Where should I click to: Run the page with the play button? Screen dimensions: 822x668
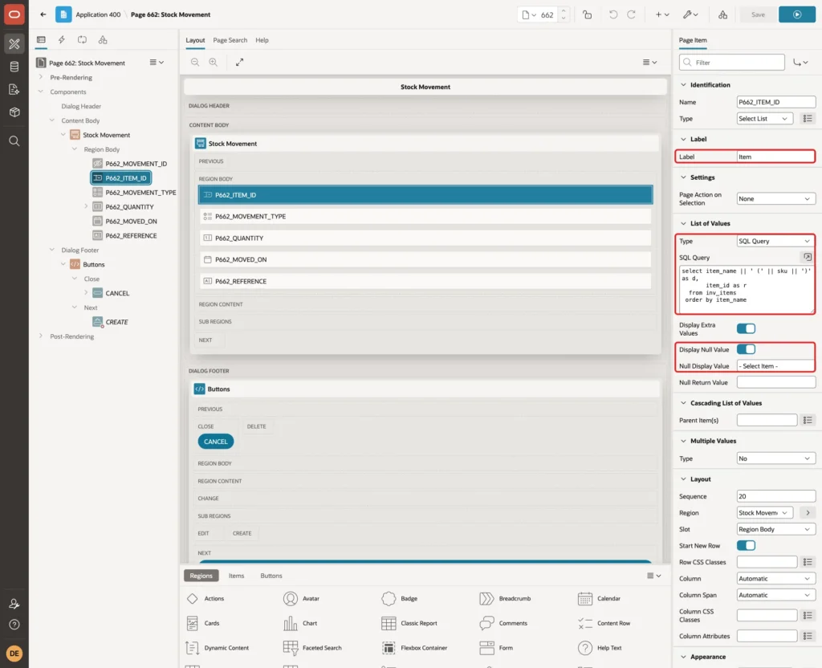click(x=797, y=14)
